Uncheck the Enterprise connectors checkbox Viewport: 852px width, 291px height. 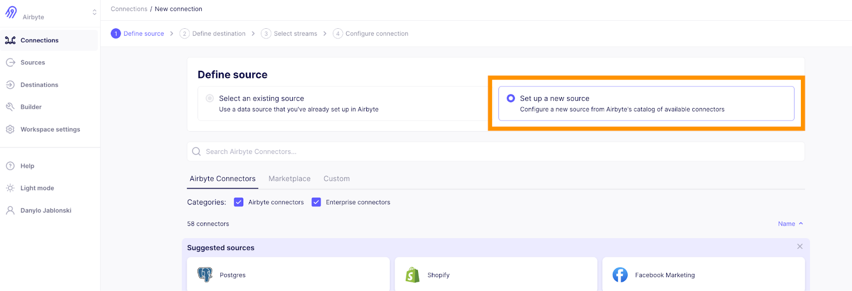316,203
